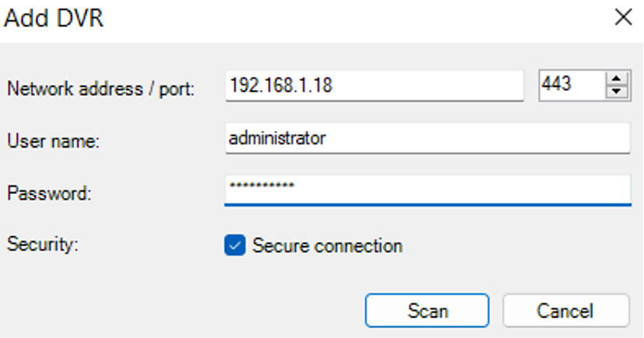This screenshot has height=338, width=644.
Task: Decrease the port number with down arrow
Action: pos(618,92)
